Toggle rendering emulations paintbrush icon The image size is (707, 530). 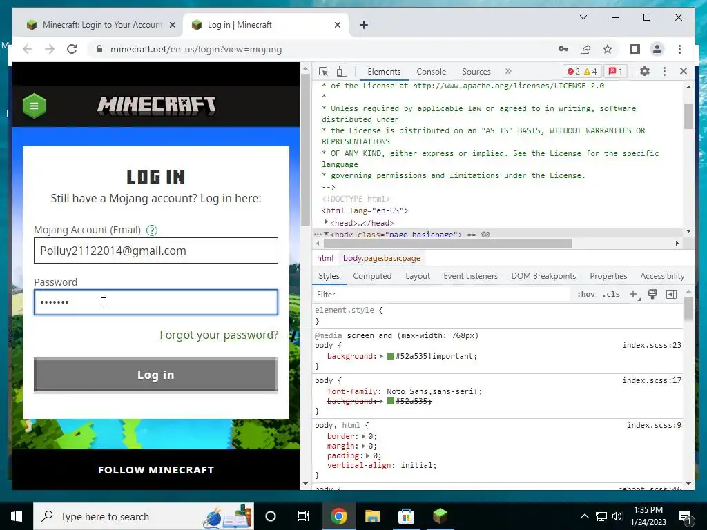652,294
